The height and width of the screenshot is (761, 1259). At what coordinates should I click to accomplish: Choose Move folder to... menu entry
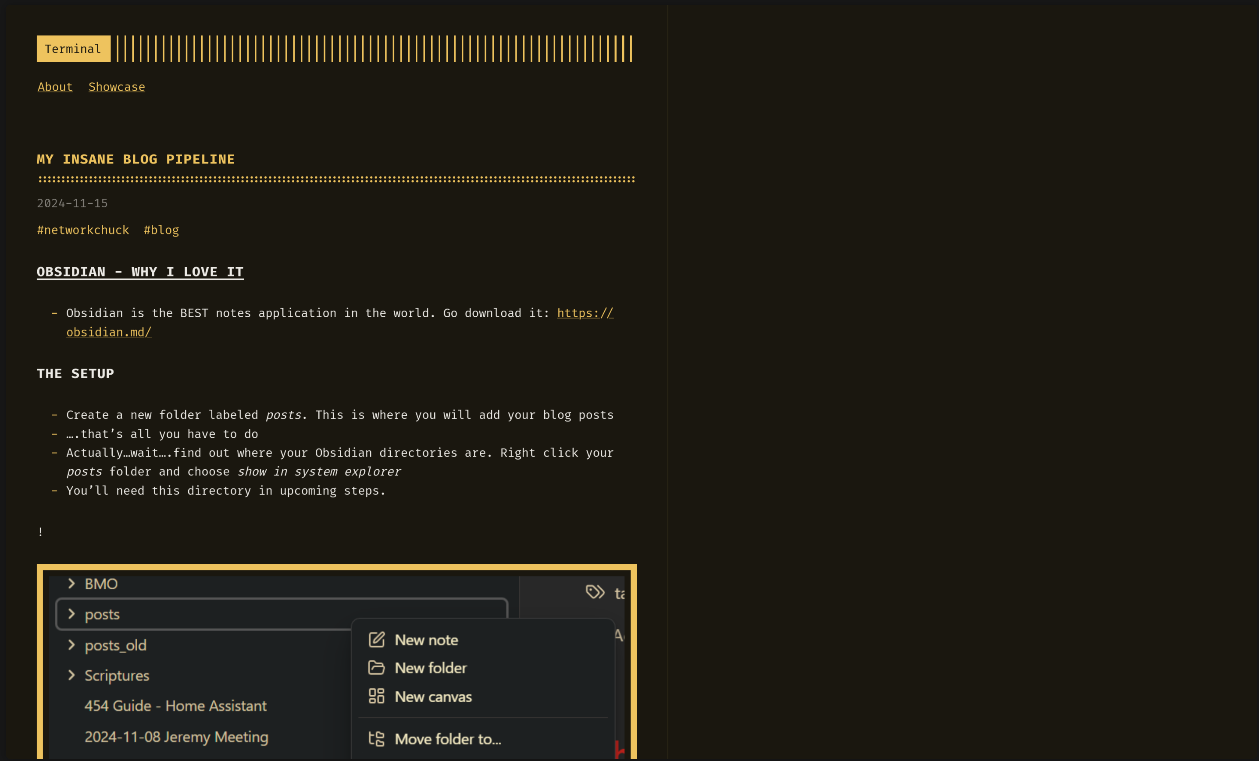pos(448,739)
